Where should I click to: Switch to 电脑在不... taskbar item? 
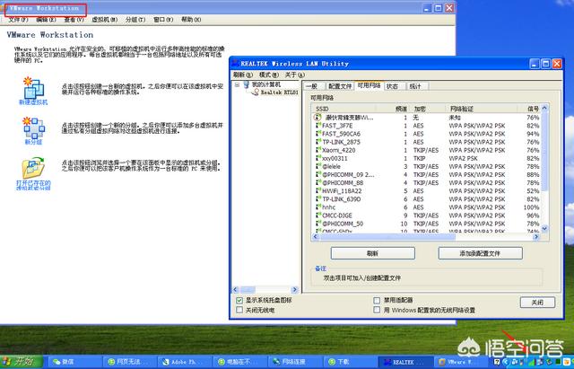point(239,362)
